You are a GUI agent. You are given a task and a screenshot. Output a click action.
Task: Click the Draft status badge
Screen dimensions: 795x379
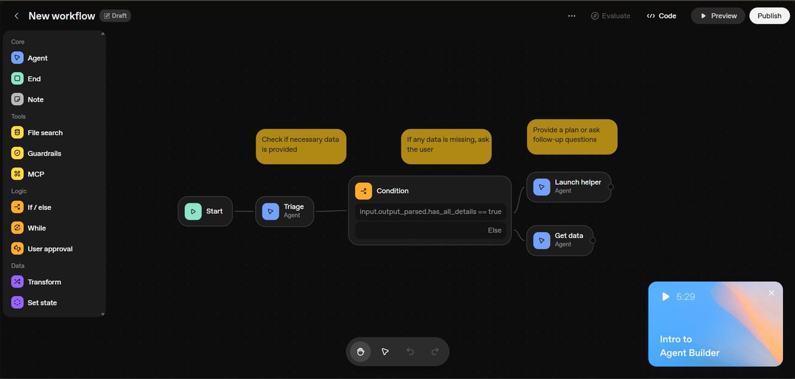[x=115, y=15]
